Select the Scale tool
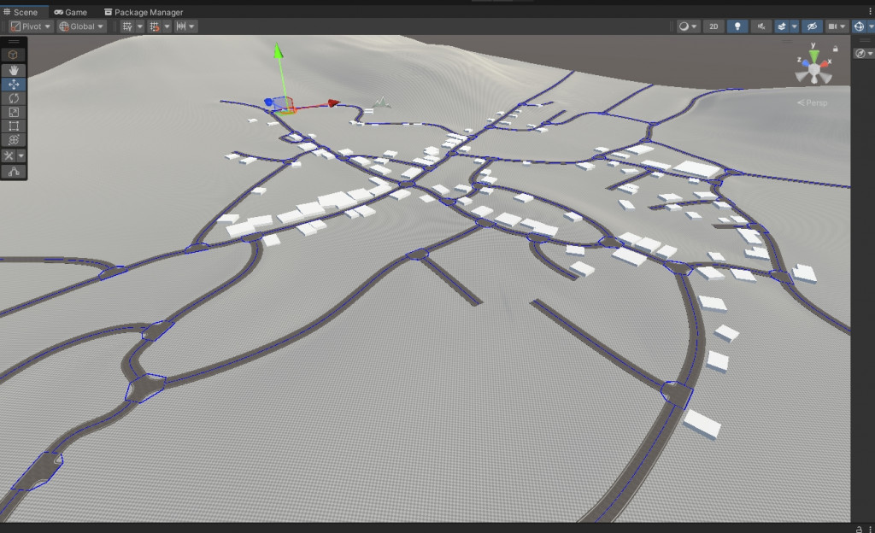875x533 pixels. point(14,112)
